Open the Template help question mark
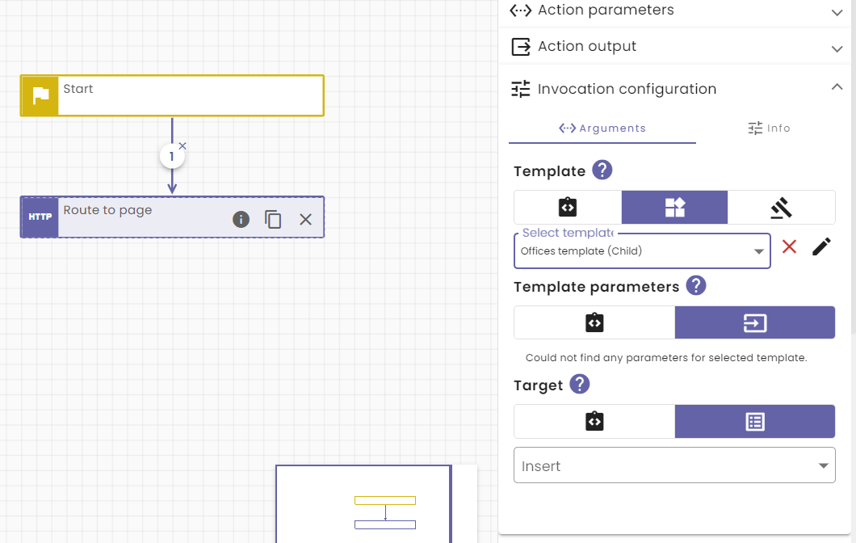Viewport: 856px width, 543px height. point(601,170)
